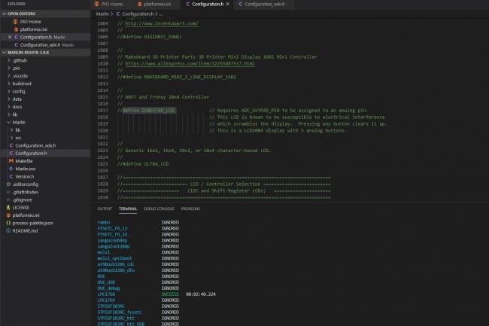Collapse the Open Editors section
The width and height of the screenshot is (489, 326).
coord(23,14)
